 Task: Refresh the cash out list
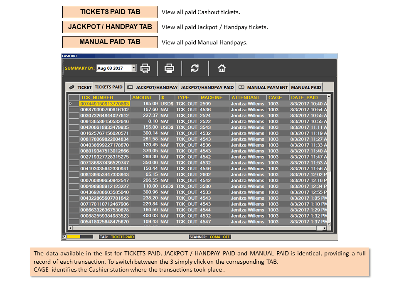[195, 68]
